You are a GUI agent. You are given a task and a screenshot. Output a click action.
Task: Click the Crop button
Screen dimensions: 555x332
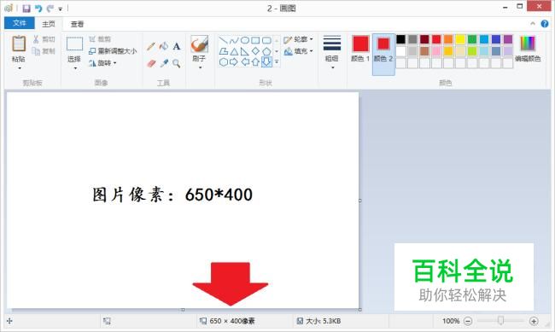click(x=100, y=39)
